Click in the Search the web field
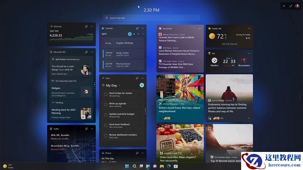This screenshot has height=170, width=303. click(151, 18)
